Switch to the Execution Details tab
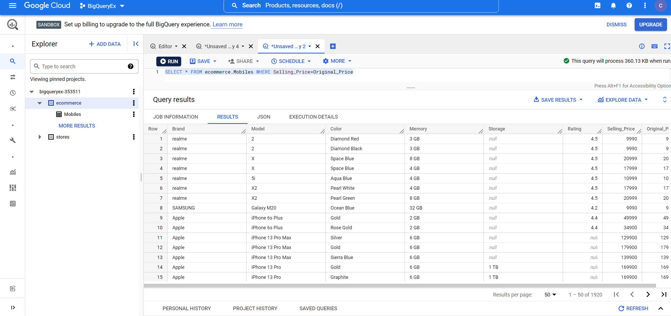The height and width of the screenshot is (316, 671). [313, 116]
